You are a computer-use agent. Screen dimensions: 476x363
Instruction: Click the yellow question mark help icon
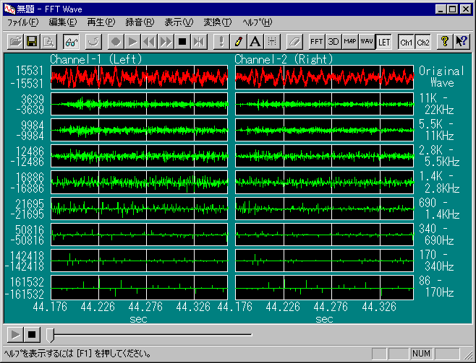click(445, 42)
